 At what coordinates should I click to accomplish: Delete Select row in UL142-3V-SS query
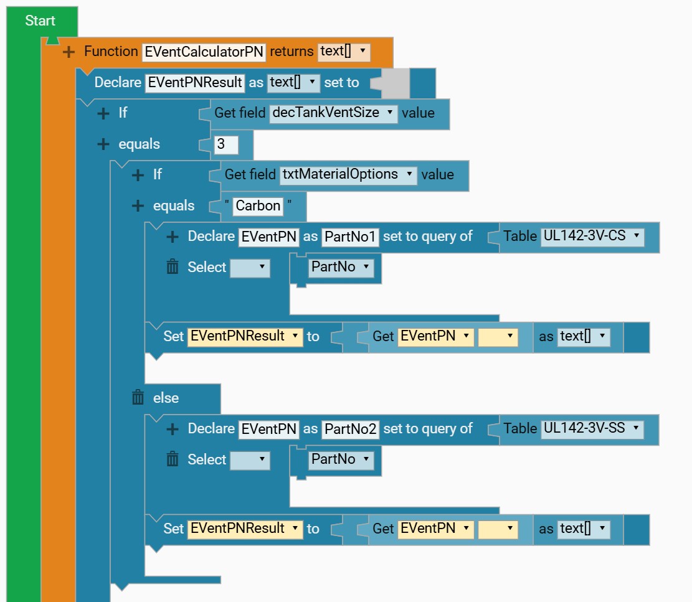point(172,459)
